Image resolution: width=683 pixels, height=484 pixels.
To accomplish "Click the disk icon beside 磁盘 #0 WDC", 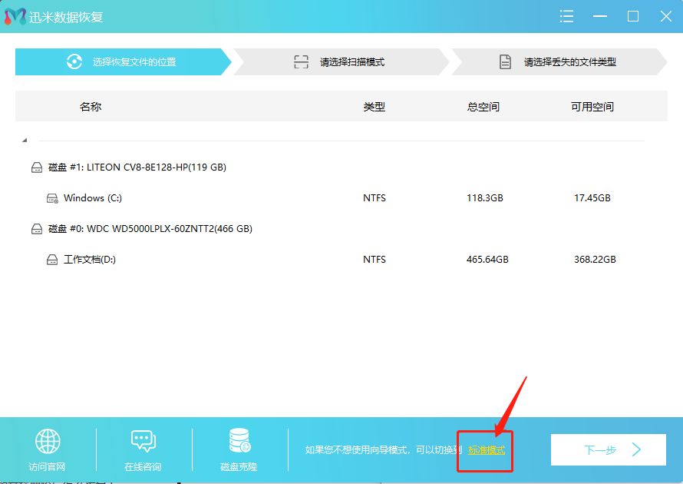I will point(37,228).
